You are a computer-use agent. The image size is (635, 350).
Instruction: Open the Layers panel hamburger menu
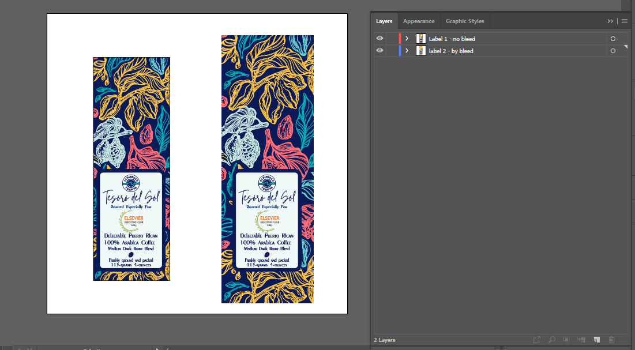click(x=625, y=21)
